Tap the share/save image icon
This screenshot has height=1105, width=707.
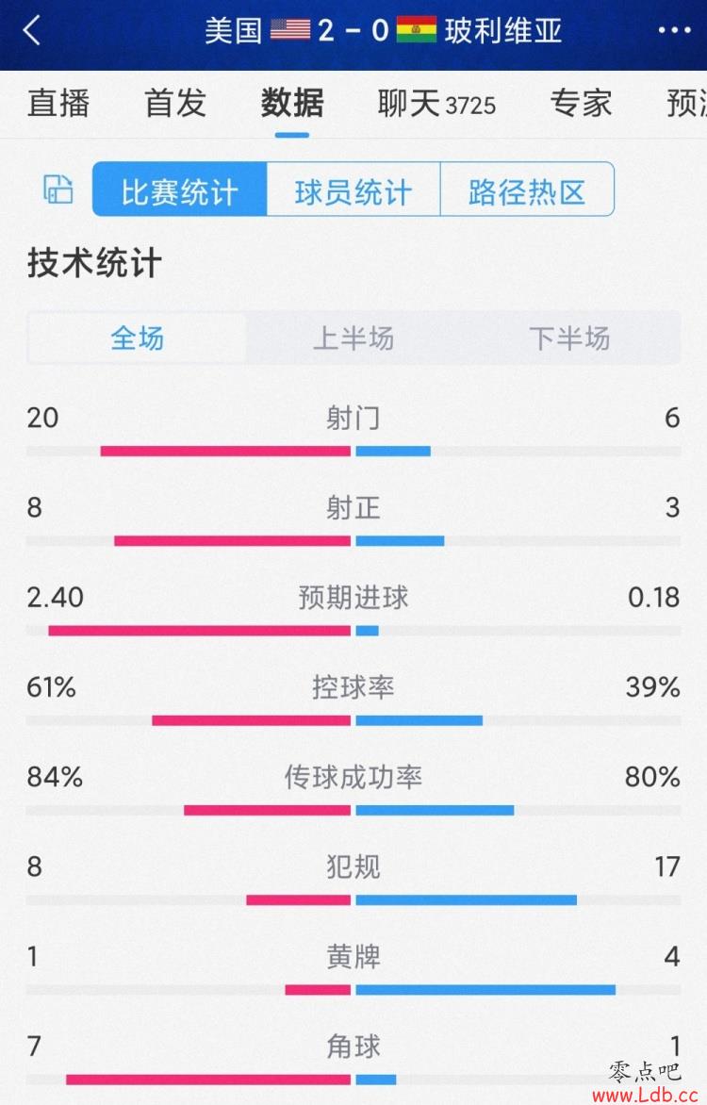click(x=58, y=189)
